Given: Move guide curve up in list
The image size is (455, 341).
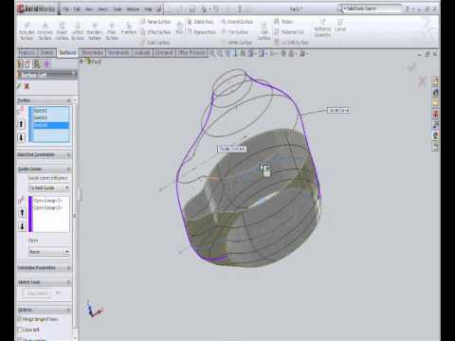Looking at the screenshot, I should (22, 212).
